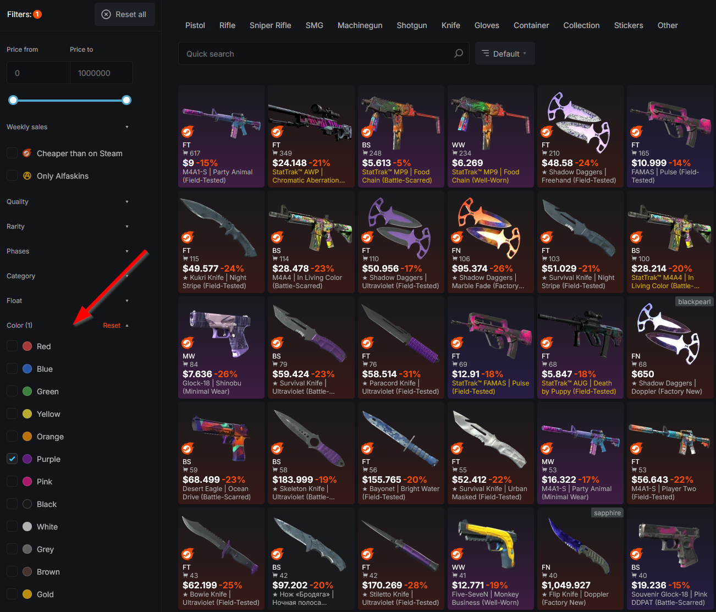Focus the Price to input field
This screenshot has width=716, height=612.
pos(101,73)
